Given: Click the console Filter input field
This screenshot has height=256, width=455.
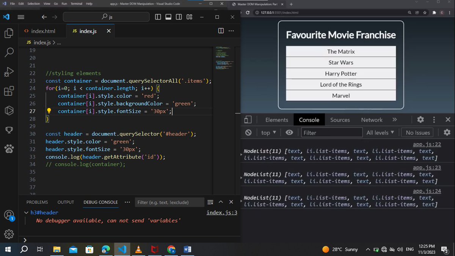Looking at the screenshot, I should (332, 132).
